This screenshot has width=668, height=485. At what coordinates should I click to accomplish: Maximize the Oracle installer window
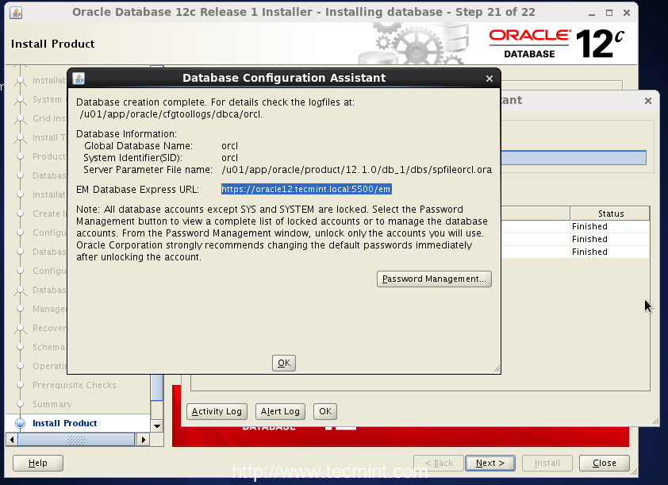click(609, 13)
